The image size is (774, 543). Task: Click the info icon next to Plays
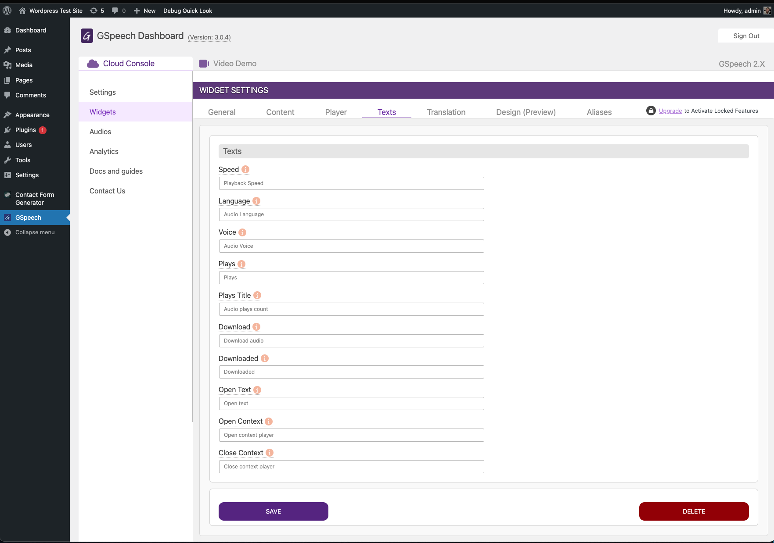[x=241, y=264]
